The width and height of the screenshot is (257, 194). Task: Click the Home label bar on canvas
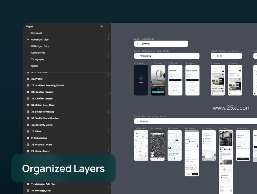(226, 56)
